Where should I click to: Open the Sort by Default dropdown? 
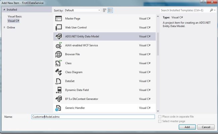(82, 10)
